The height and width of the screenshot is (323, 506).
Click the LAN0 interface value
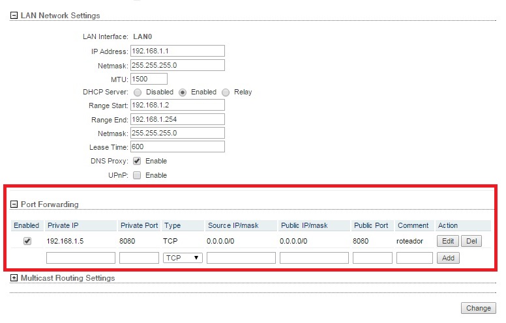[142, 36]
